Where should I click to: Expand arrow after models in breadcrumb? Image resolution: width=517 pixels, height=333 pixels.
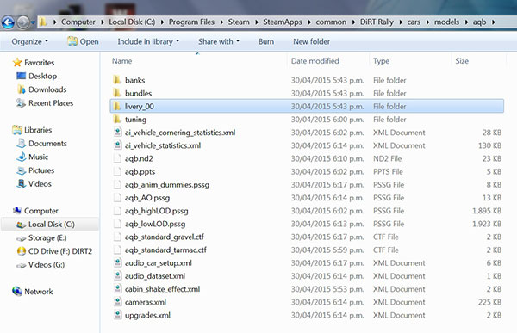[466, 22]
